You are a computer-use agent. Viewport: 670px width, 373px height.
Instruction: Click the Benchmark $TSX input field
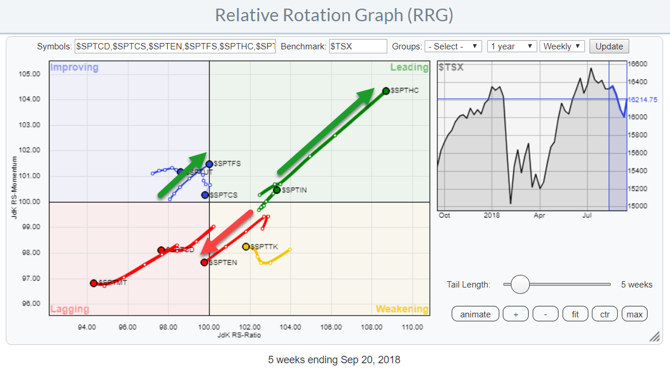pos(357,46)
